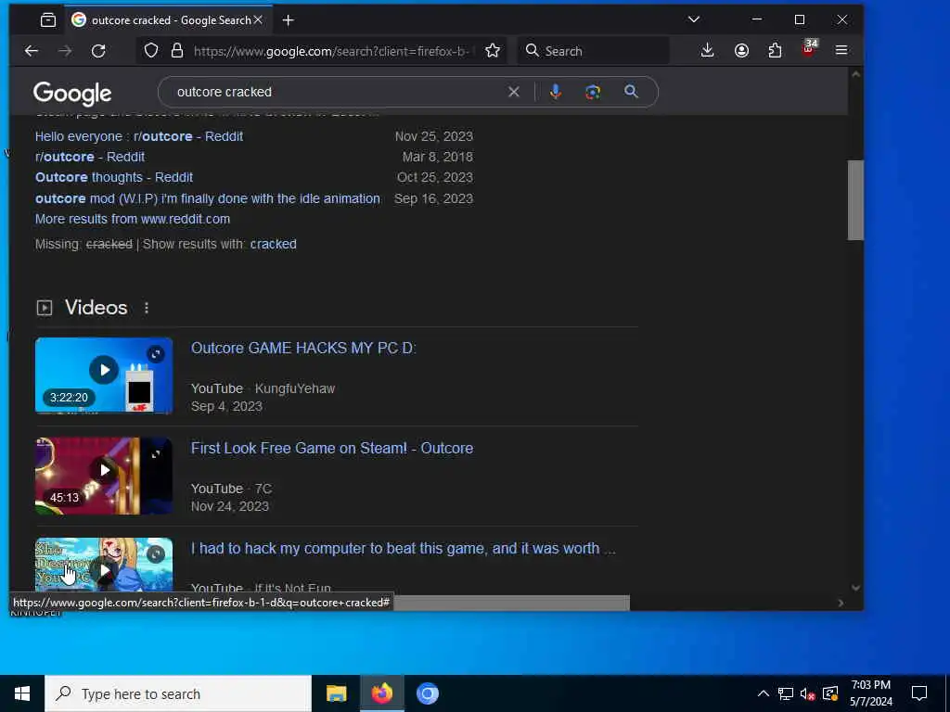Show results with 'cracked' link
950x712 pixels.
tap(274, 244)
